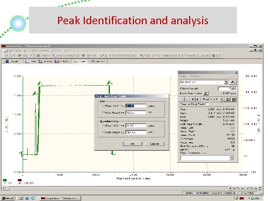Close the Peaks floating panel
The height and width of the screenshot is (201, 268).
pos(236,73)
